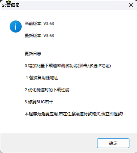Viewport: 137px width, 153px height.
Task: Click the 请立即退款! warning text
Action: [x=112, y=114]
